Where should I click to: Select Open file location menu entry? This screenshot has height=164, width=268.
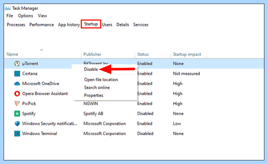(x=101, y=80)
